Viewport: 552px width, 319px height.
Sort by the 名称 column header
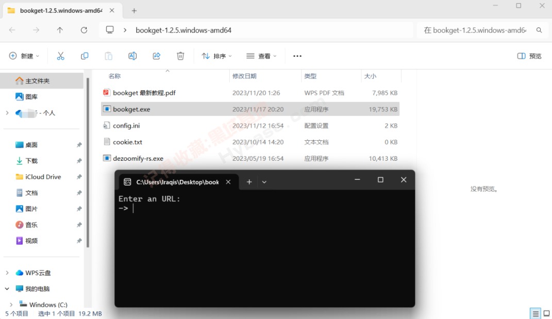tap(114, 76)
